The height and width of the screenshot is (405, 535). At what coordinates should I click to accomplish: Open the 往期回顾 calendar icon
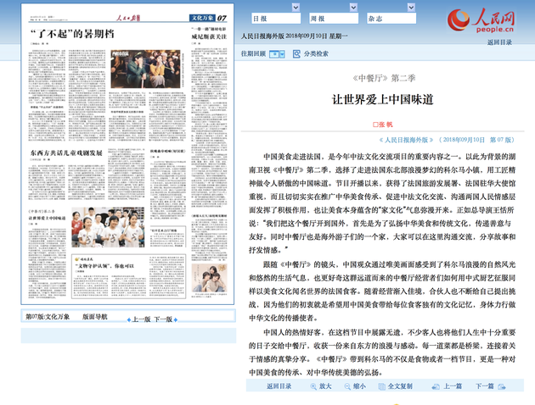[x=274, y=54]
